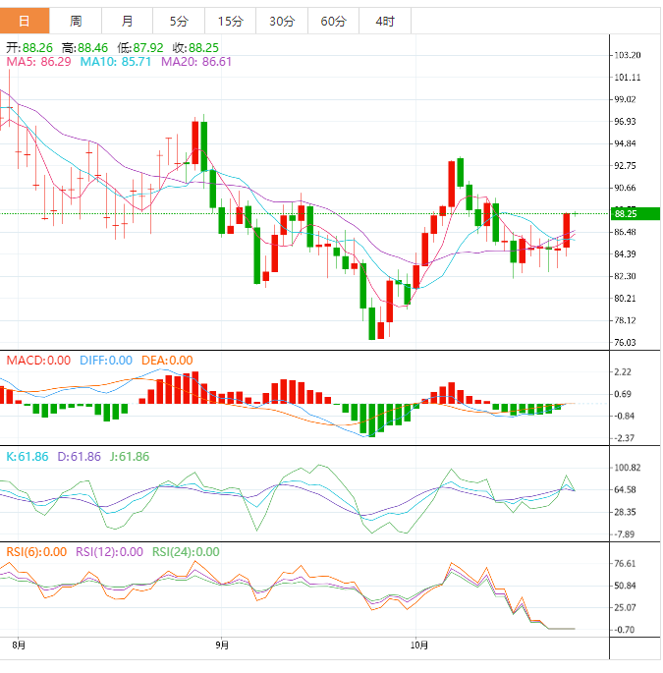The height and width of the screenshot is (673, 663).
Task: Switch to the 5分 timeframe tab
Action: click(x=178, y=21)
